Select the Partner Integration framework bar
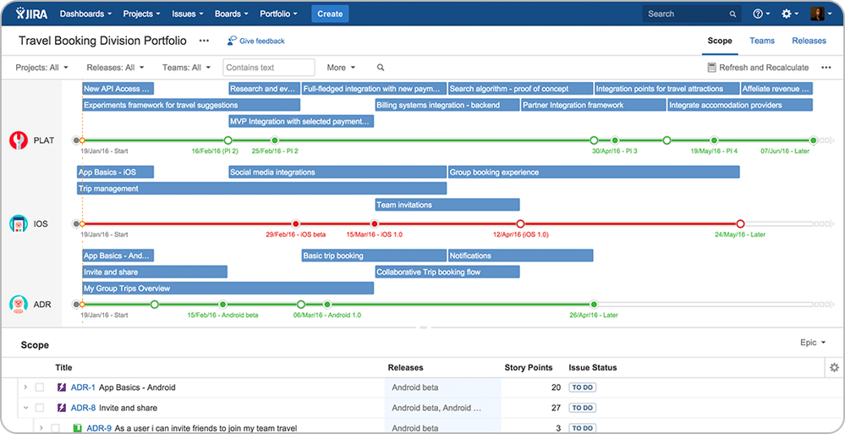This screenshot has height=434, width=845. (593, 105)
